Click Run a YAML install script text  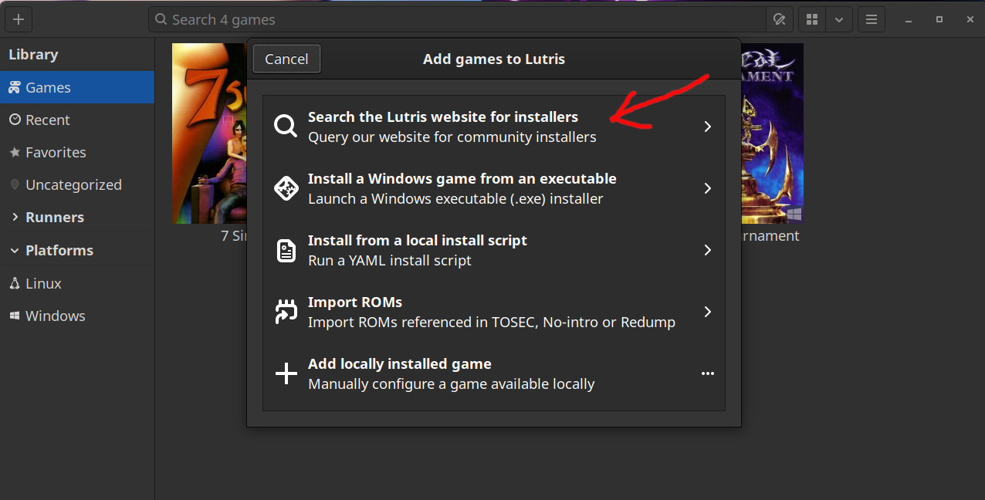(x=390, y=260)
